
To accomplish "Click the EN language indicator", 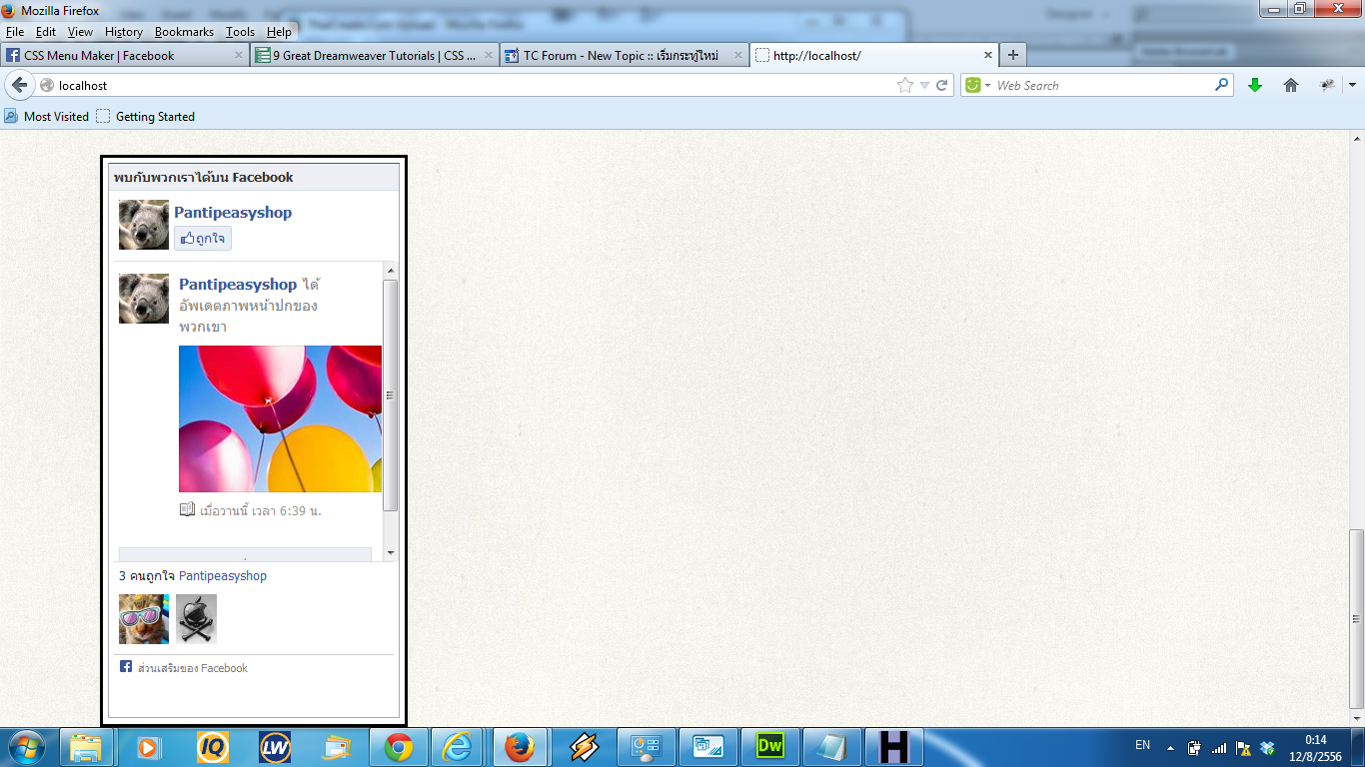I will pos(1142,744).
